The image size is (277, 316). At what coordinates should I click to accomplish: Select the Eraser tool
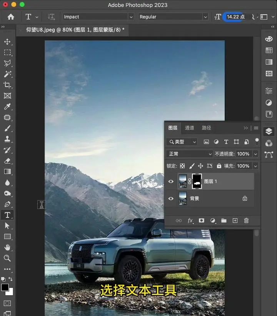(7, 161)
